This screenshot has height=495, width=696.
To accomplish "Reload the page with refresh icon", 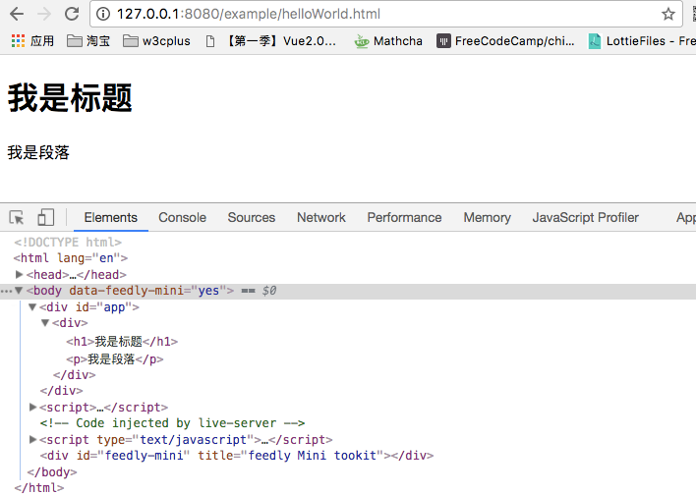I will [72, 14].
